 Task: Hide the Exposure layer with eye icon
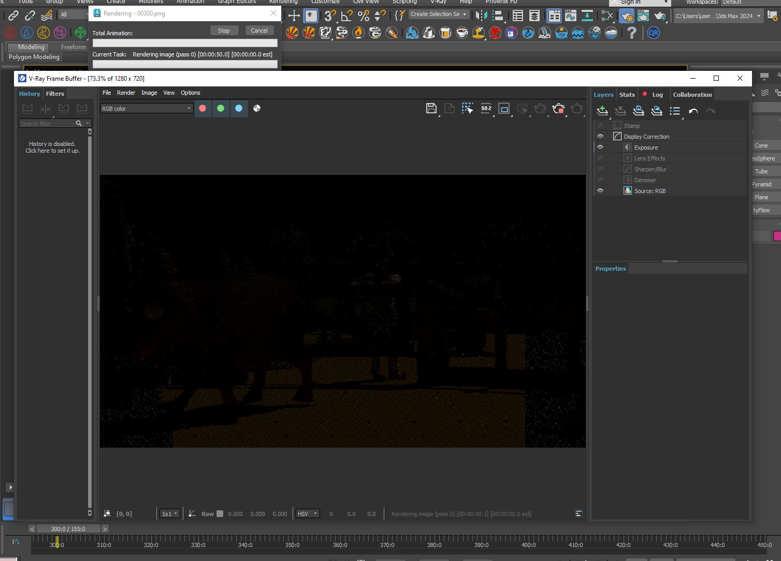click(600, 147)
